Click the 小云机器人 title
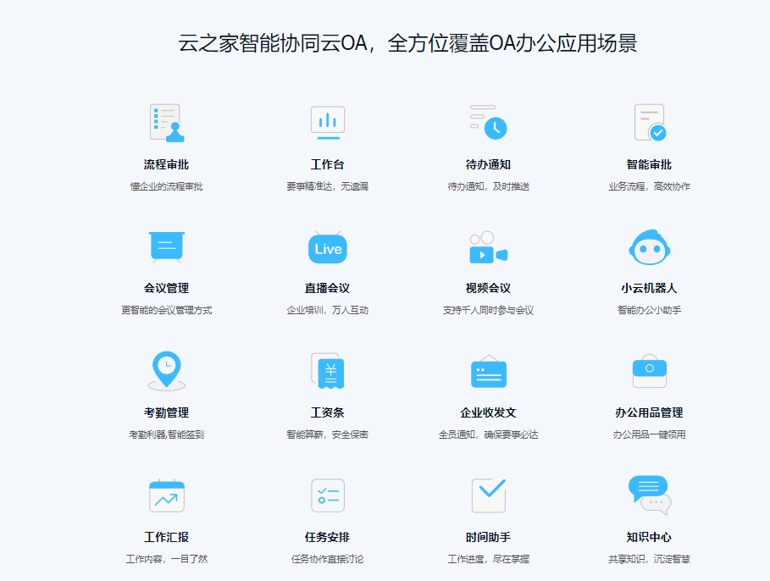Screen dimensions: 770x581 click(649, 288)
